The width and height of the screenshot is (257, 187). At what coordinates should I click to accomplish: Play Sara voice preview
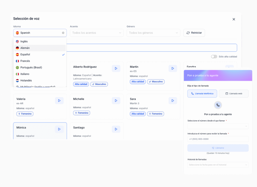[173, 101]
